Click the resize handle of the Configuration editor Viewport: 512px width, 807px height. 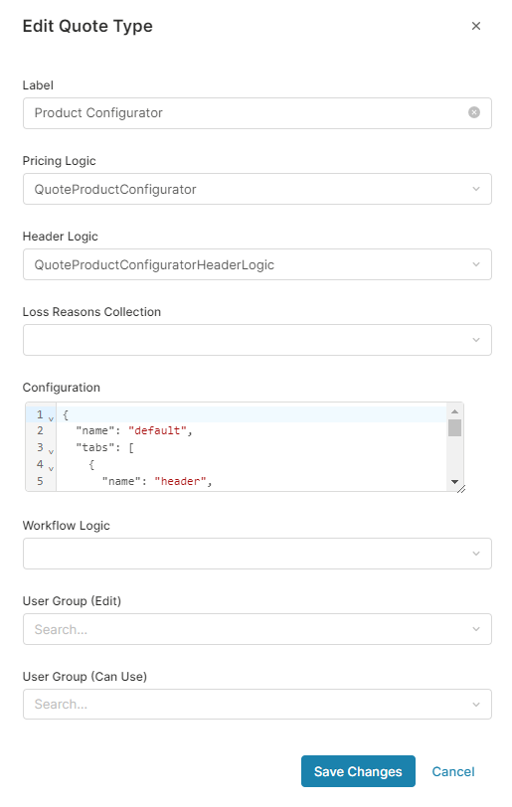(461, 489)
